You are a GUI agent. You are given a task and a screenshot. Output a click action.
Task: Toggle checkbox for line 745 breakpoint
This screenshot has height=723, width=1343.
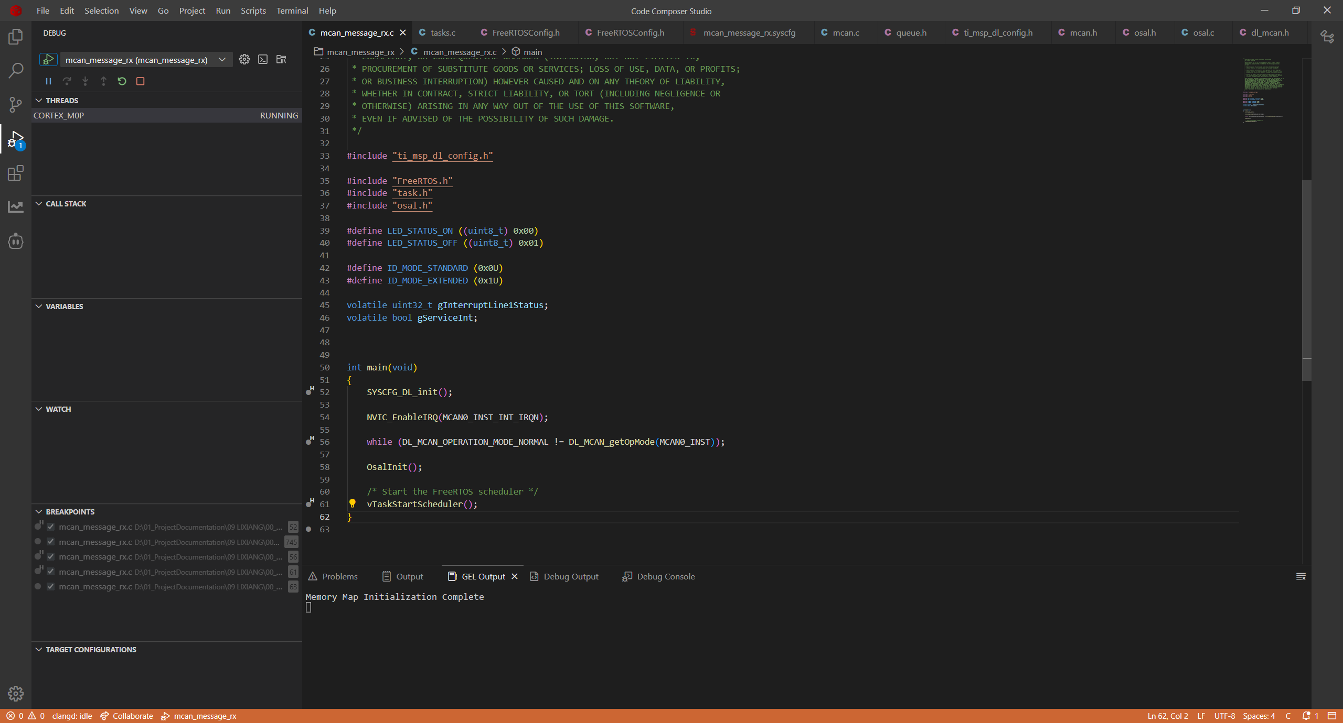[51, 542]
